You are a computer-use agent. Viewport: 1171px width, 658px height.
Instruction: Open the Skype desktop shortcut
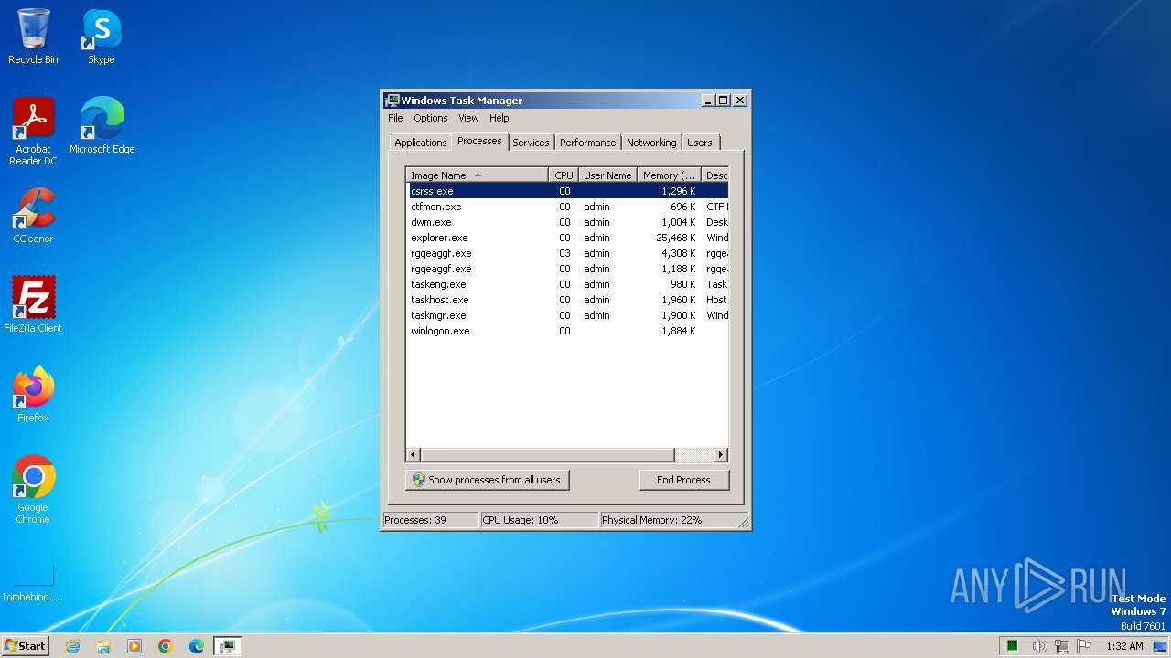pos(101,37)
